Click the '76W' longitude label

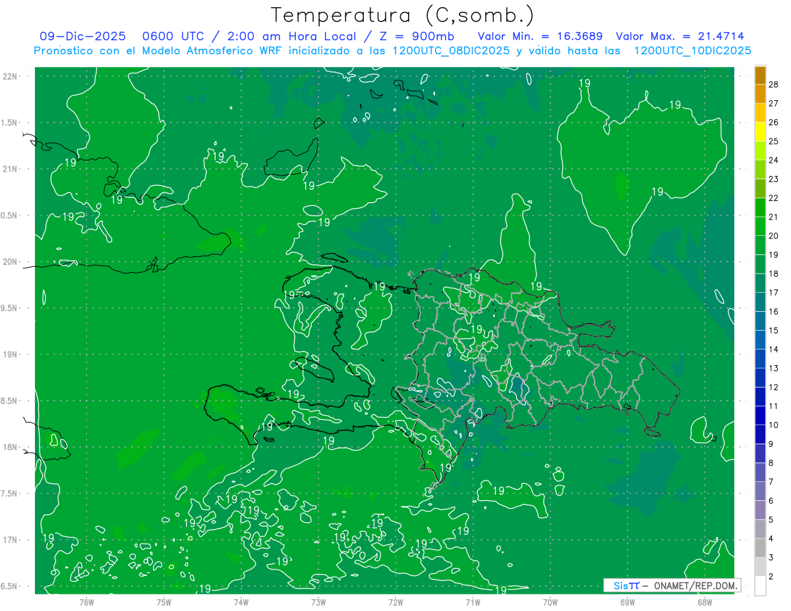[x=86, y=602]
